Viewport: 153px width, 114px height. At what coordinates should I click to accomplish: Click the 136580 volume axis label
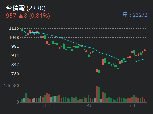[11, 85]
